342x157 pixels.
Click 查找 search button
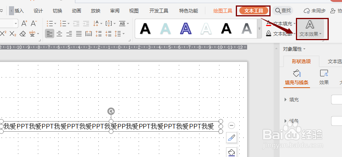(x=283, y=11)
